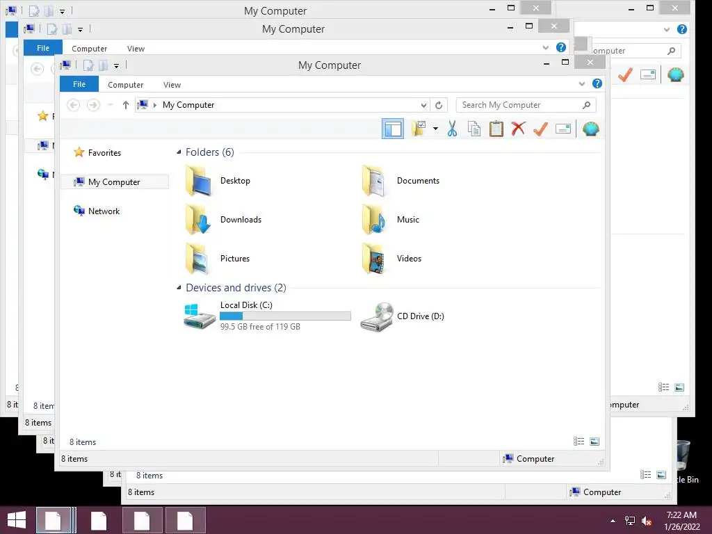Screen dimensions: 712x534
Task: Select Local Disk (C:) drive
Action: coord(268,316)
